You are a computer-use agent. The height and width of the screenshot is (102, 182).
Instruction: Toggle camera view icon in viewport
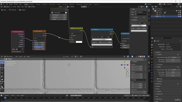coord(127,76)
